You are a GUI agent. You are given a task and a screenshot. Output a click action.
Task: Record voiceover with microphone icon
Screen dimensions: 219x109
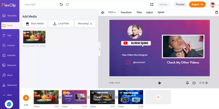tap(187, 83)
